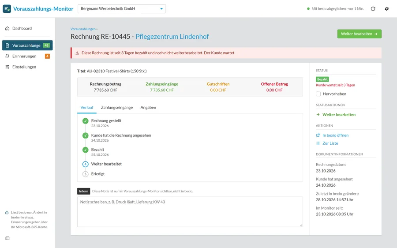Click the green sync status dot
397x248 pixels.
coord(308,9)
